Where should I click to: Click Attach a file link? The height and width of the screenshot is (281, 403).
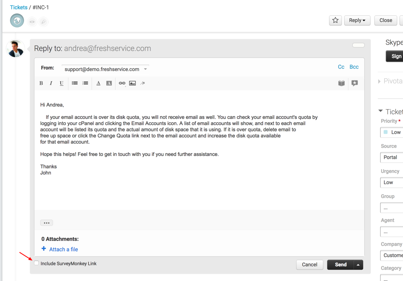click(63, 249)
